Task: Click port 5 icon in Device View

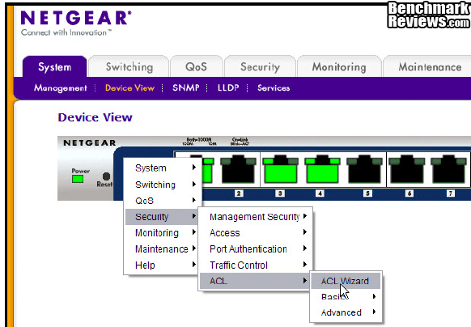Action: point(364,169)
